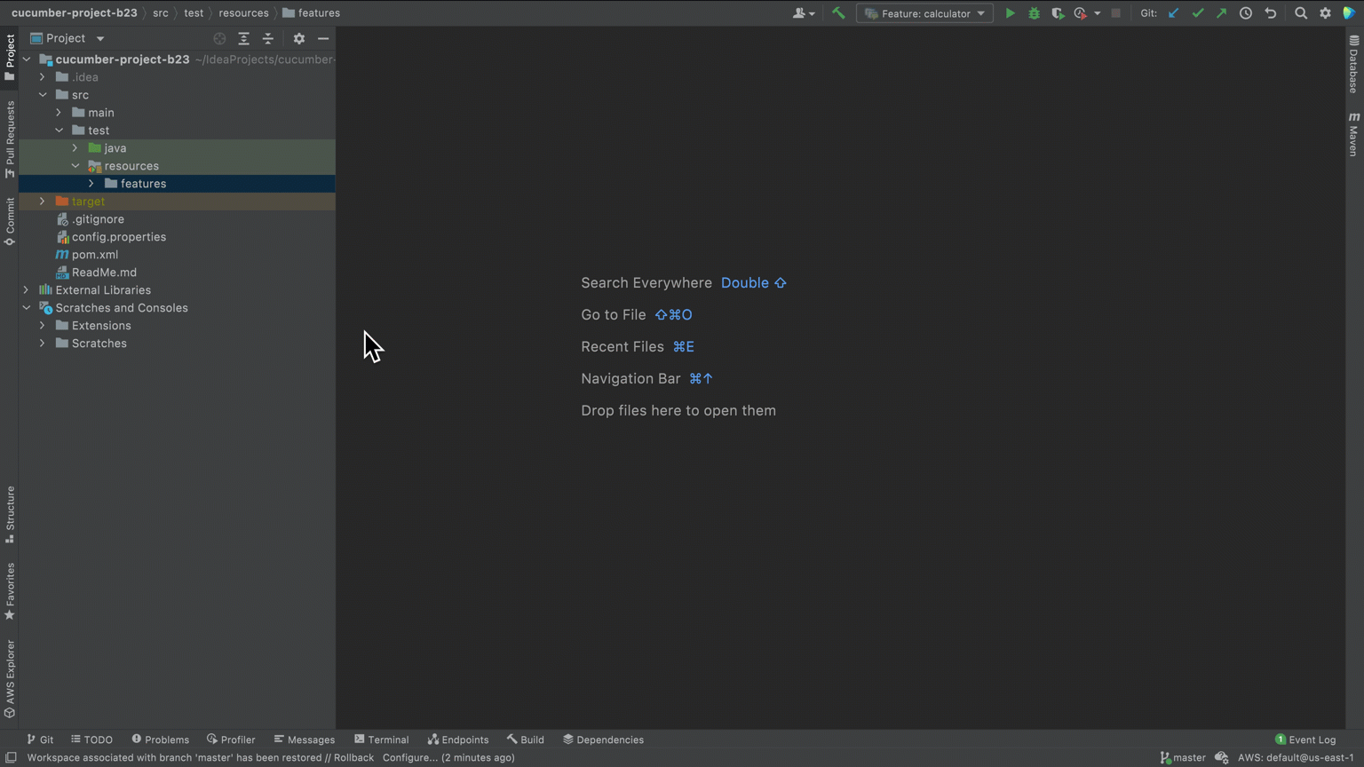Open the Dependencies tab

point(603,739)
